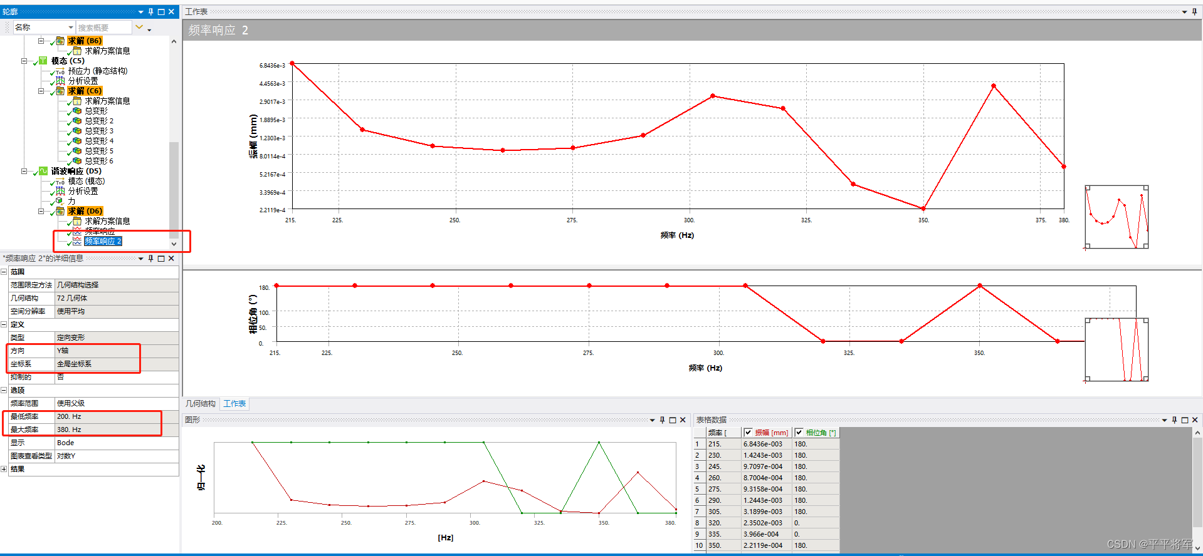Click amplitude chart overview thumbnail
The width and height of the screenshot is (1203, 556).
(x=1116, y=217)
